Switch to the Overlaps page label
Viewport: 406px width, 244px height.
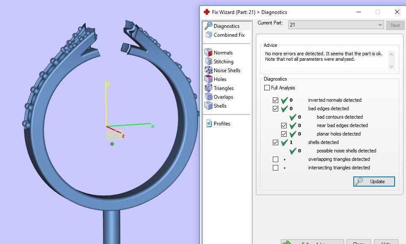tap(223, 97)
